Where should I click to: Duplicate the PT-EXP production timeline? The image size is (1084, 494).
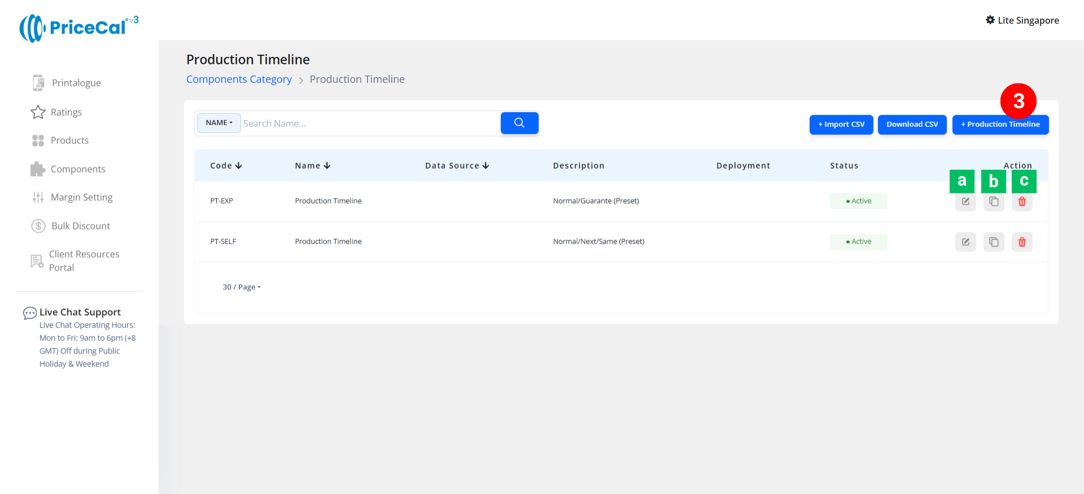coord(994,201)
